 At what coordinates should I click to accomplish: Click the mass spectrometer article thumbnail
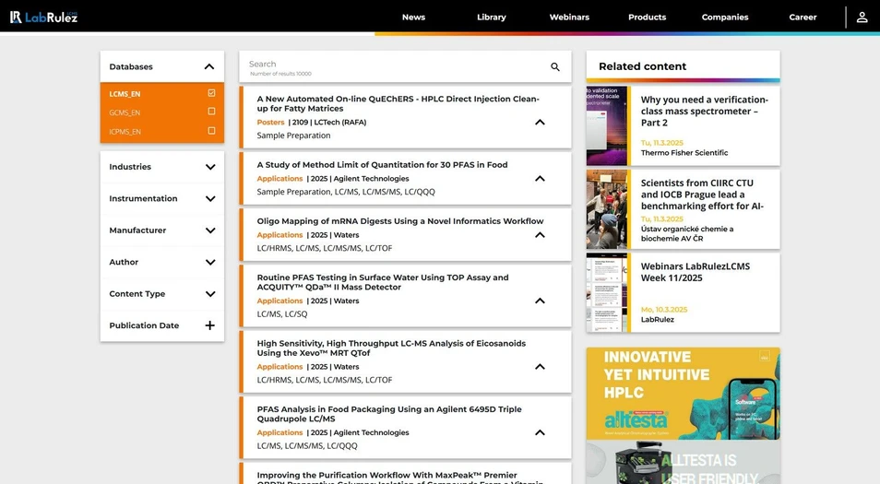pyautogui.click(x=607, y=125)
